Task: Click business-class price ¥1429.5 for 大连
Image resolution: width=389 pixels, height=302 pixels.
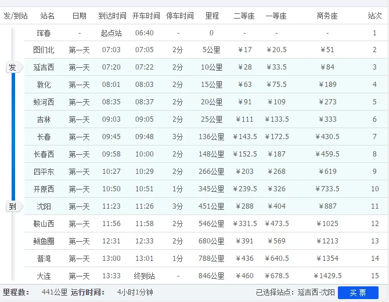Action: pyautogui.click(x=327, y=276)
